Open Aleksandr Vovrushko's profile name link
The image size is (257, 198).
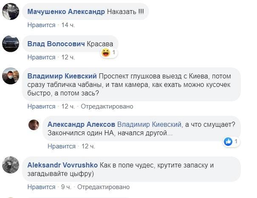point(63,165)
